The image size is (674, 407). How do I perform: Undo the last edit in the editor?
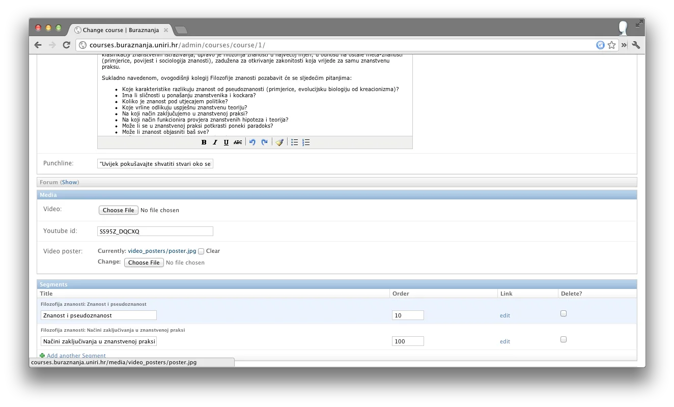252,142
